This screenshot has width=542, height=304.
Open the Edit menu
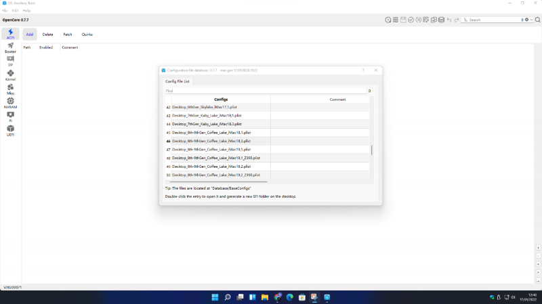(x=15, y=11)
